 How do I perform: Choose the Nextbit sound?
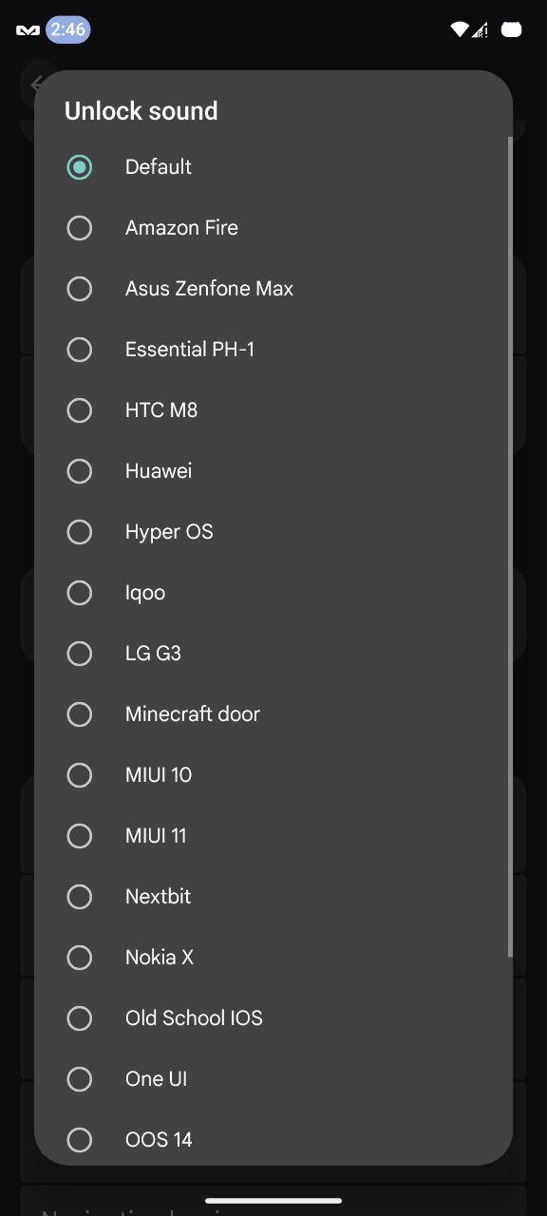click(273, 897)
